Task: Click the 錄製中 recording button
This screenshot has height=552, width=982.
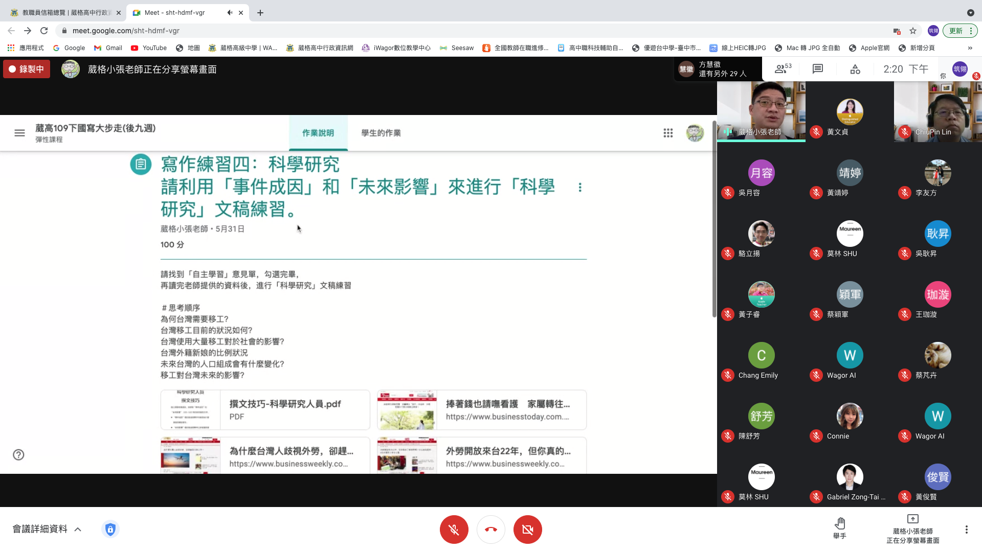Action: coord(27,69)
